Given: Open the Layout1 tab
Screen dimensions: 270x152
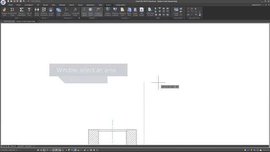Looking at the screenshot, I should click(x=21, y=146).
